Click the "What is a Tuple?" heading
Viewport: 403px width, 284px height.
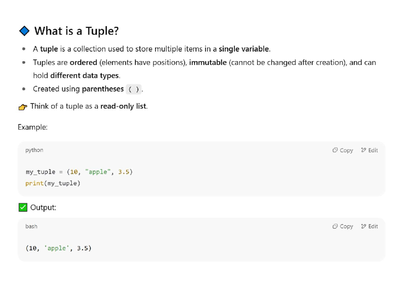77,31
